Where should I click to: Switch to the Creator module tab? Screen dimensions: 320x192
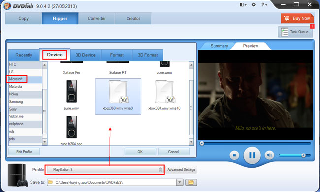133,18
